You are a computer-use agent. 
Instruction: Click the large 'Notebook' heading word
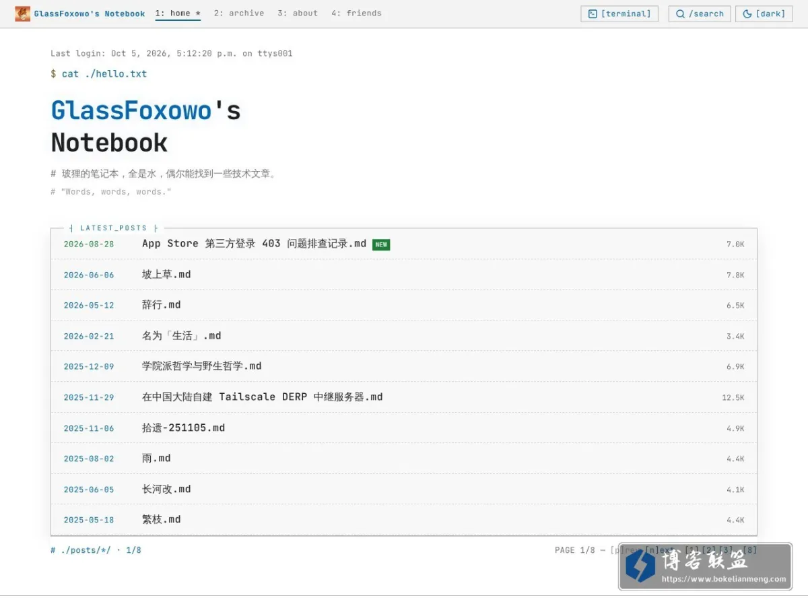tap(109, 143)
